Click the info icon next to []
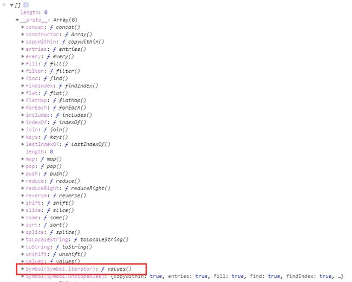352x282 pixels. pyautogui.click(x=26, y=5)
